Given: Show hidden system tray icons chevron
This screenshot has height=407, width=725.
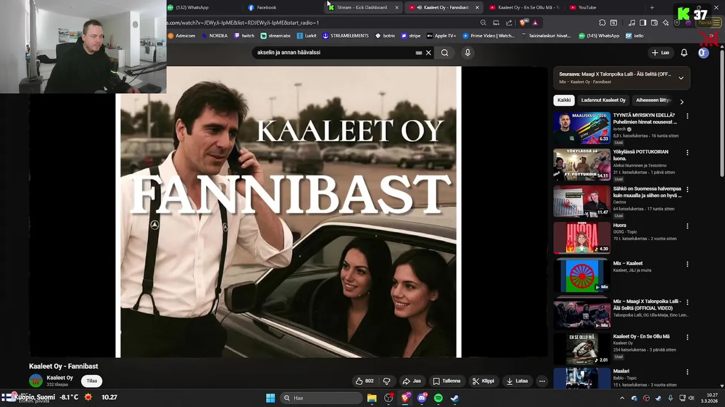Looking at the screenshot, I should pyautogui.click(x=622, y=398).
